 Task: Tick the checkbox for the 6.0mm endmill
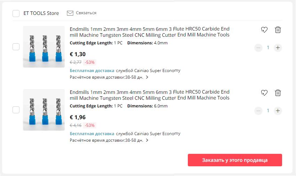16,110
